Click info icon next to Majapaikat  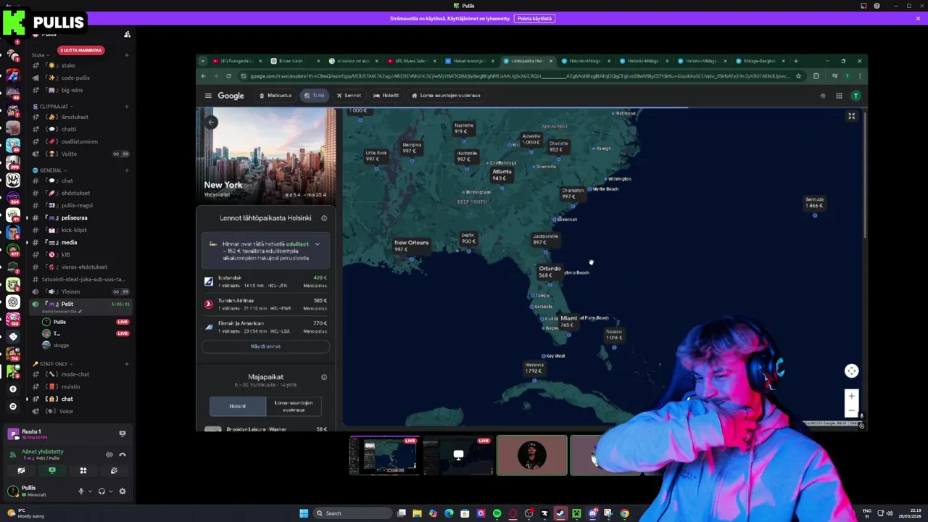pyautogui.click(x=324, y=377)
